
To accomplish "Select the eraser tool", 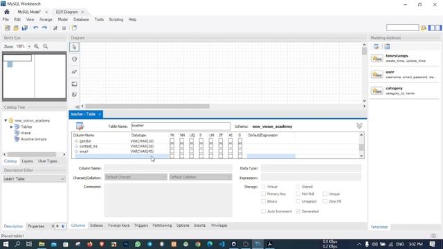I will 74,72.
